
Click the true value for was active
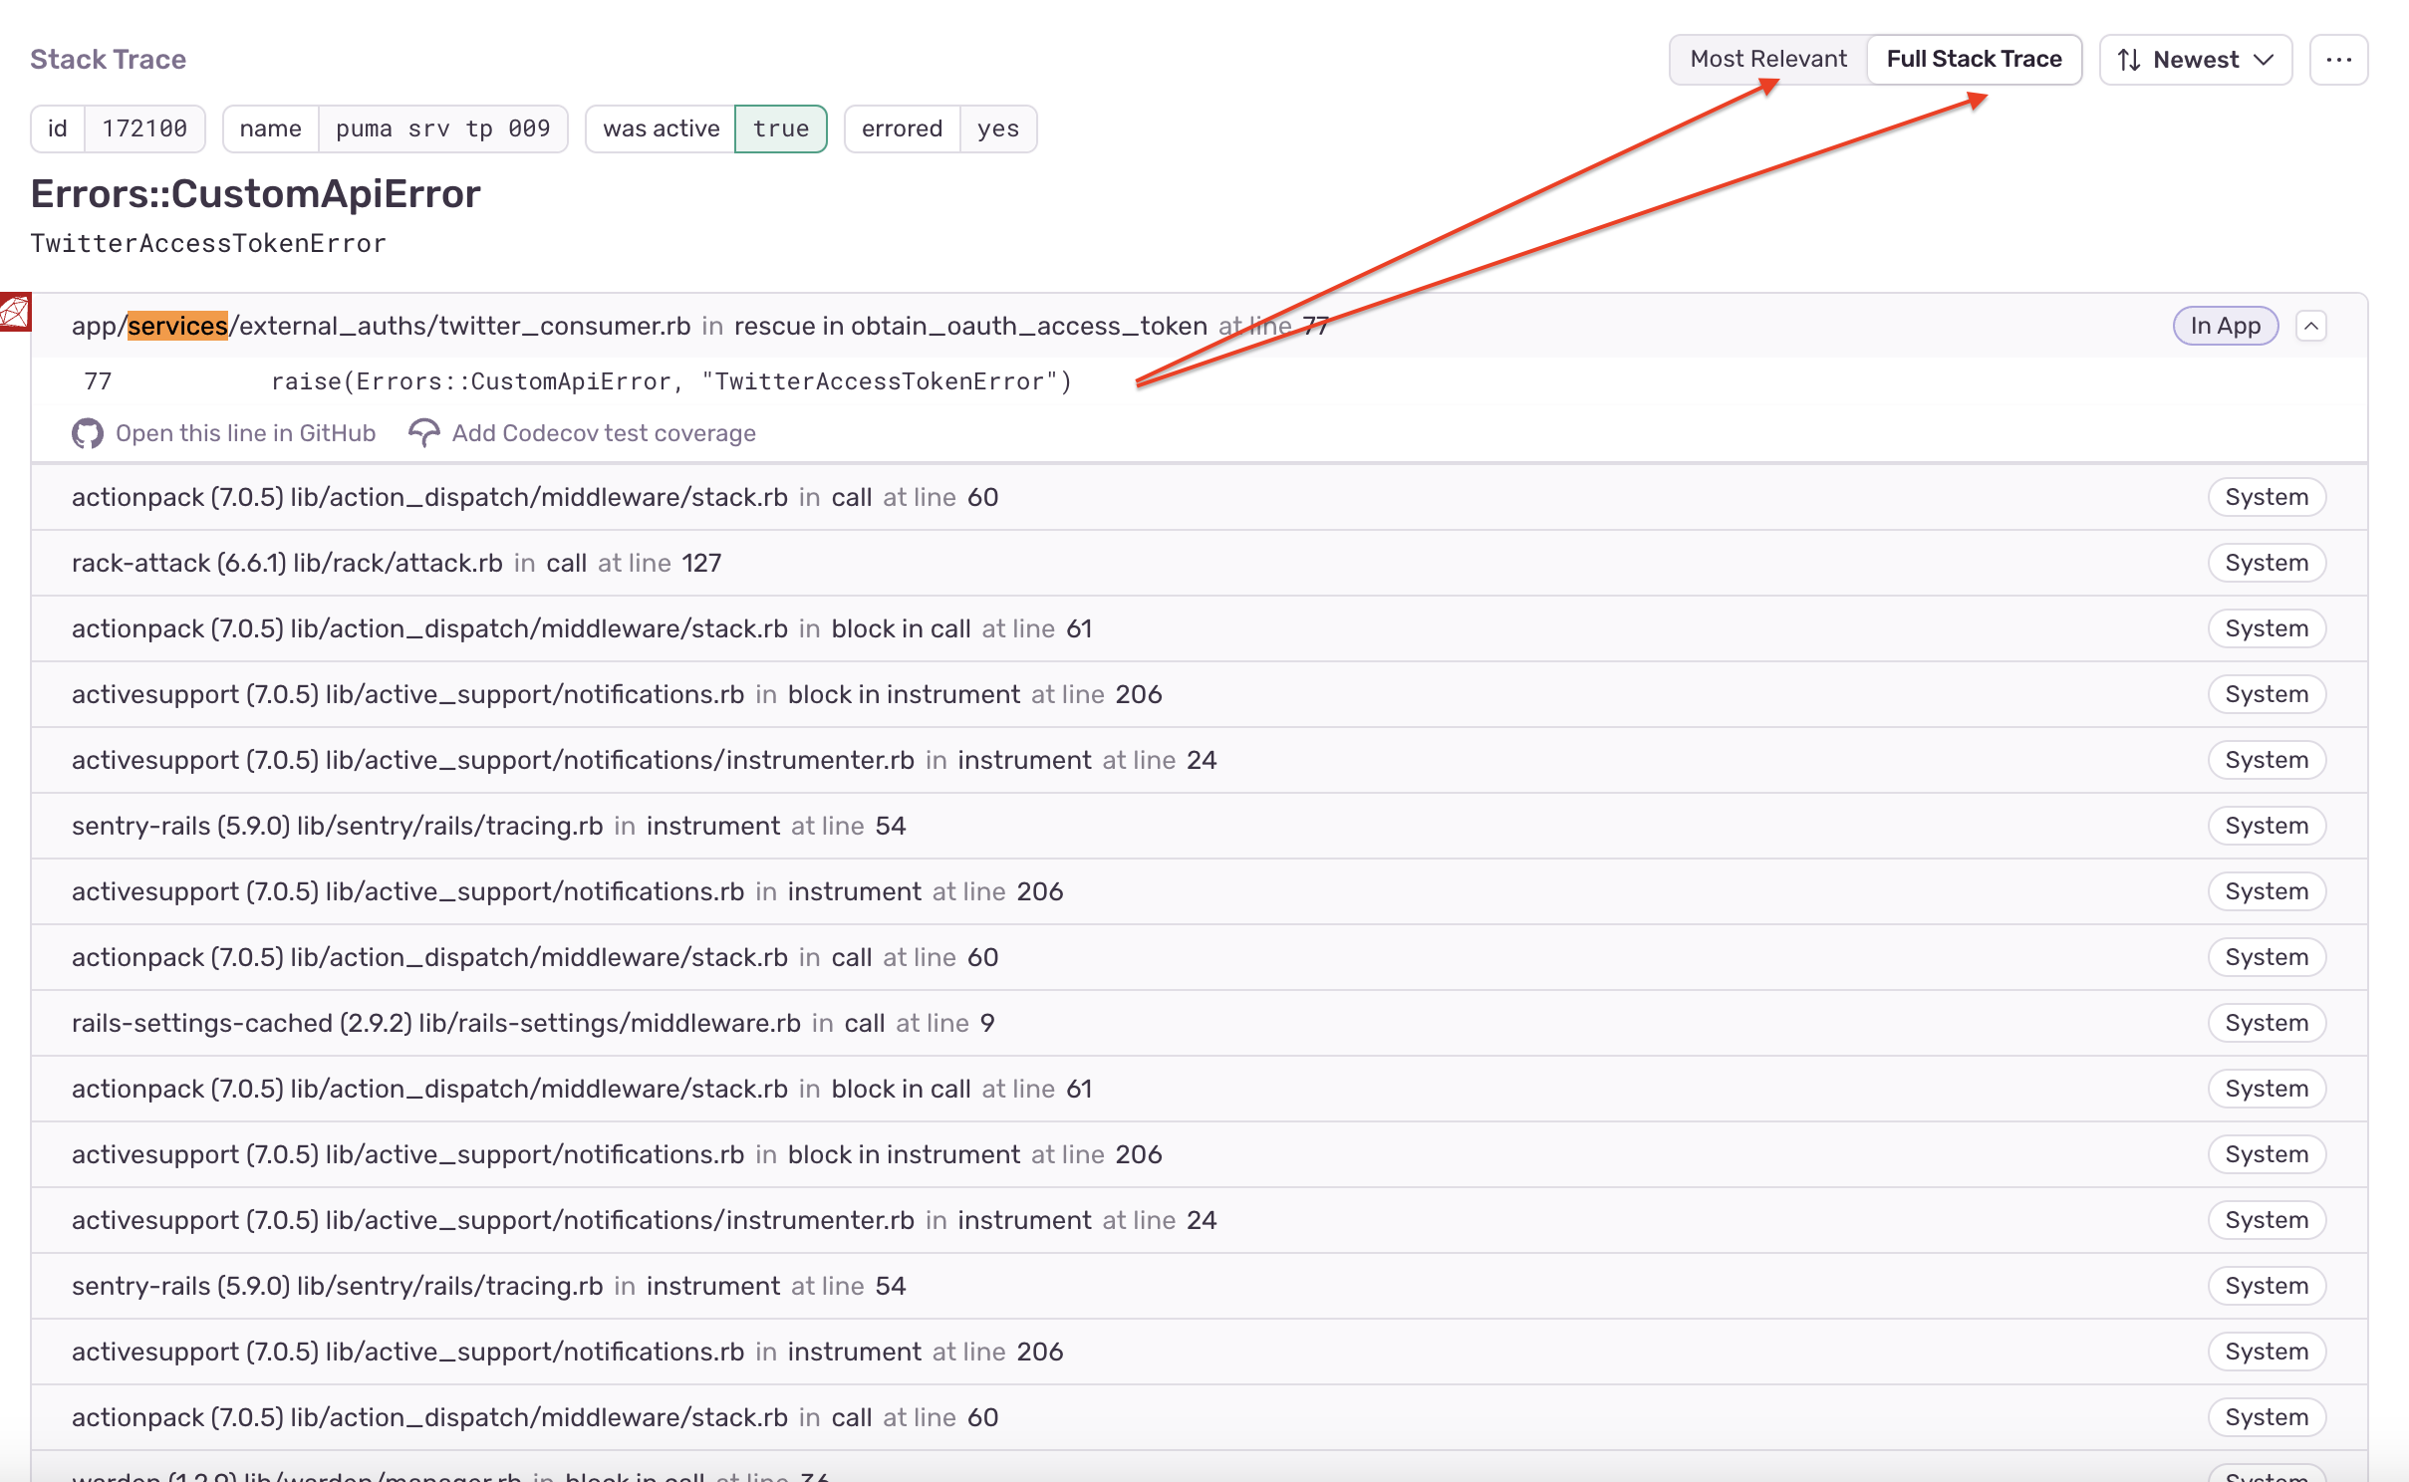click(x=781, y=128)
